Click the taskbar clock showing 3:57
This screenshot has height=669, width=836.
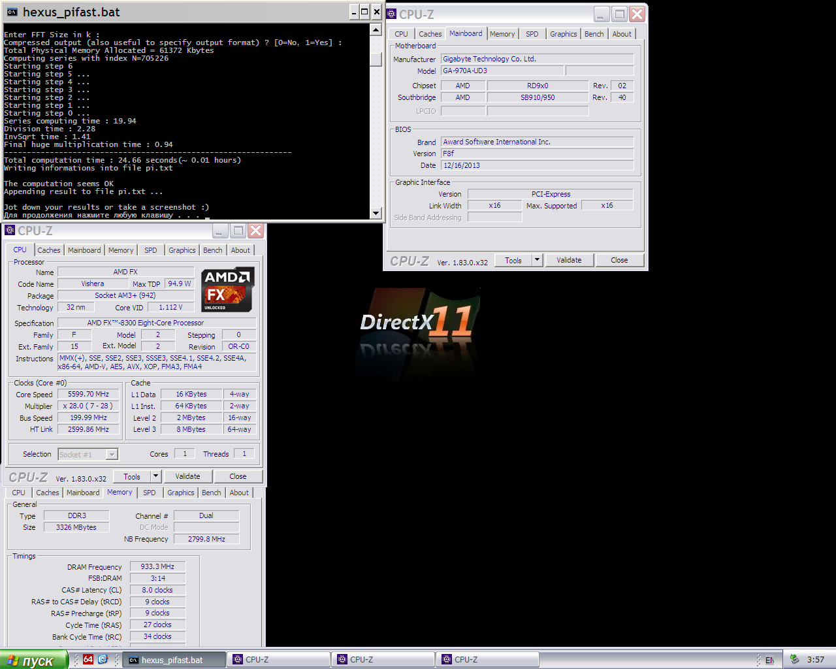click(x=815, y=660)
